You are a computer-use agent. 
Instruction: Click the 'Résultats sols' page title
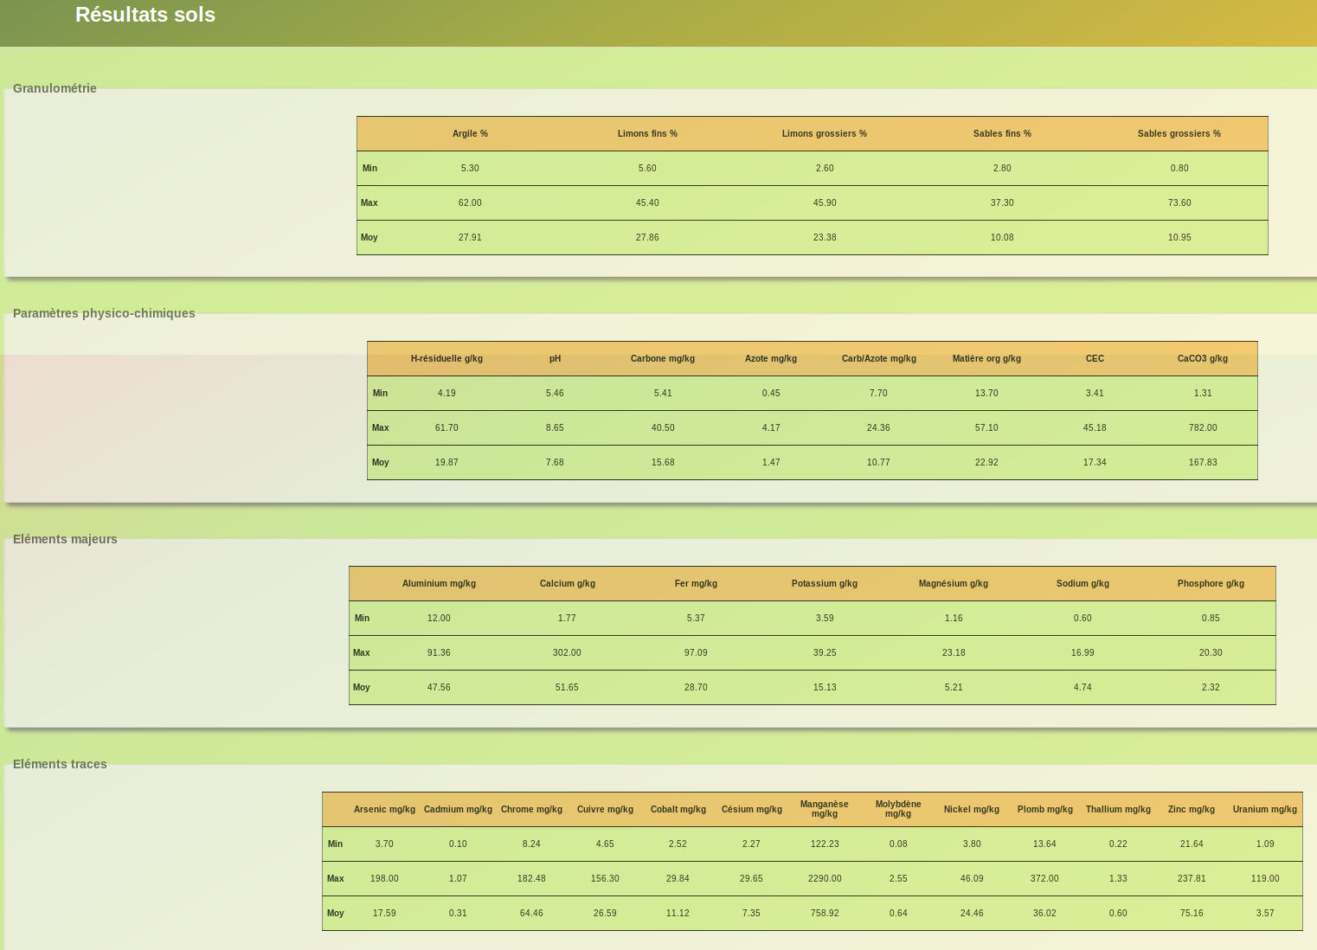tap(145, 15)
